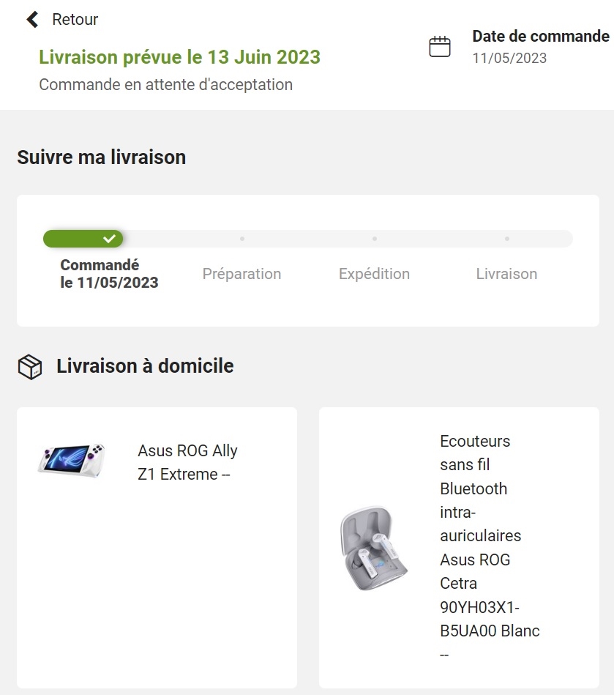This screenshot has width=614, height=695.
Task: Click the Date de commande label
Action: pyautogui.click(x=541, y=37)
